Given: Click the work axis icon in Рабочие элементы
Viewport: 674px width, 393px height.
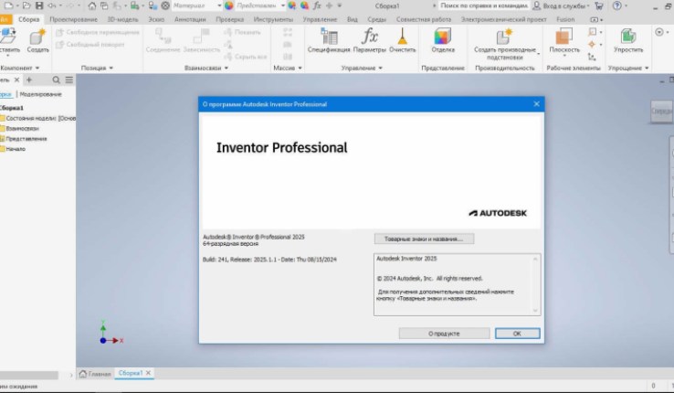Looking at the screenshot, I should tap(593, 32).
